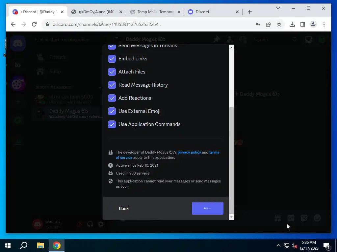Open the taskbar clock and date
This screenshot has width=337, height=252.
309,245
